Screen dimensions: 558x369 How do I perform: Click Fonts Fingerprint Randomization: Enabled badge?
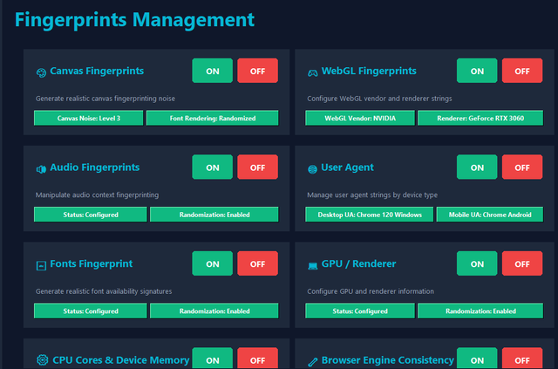click(214, 311)
